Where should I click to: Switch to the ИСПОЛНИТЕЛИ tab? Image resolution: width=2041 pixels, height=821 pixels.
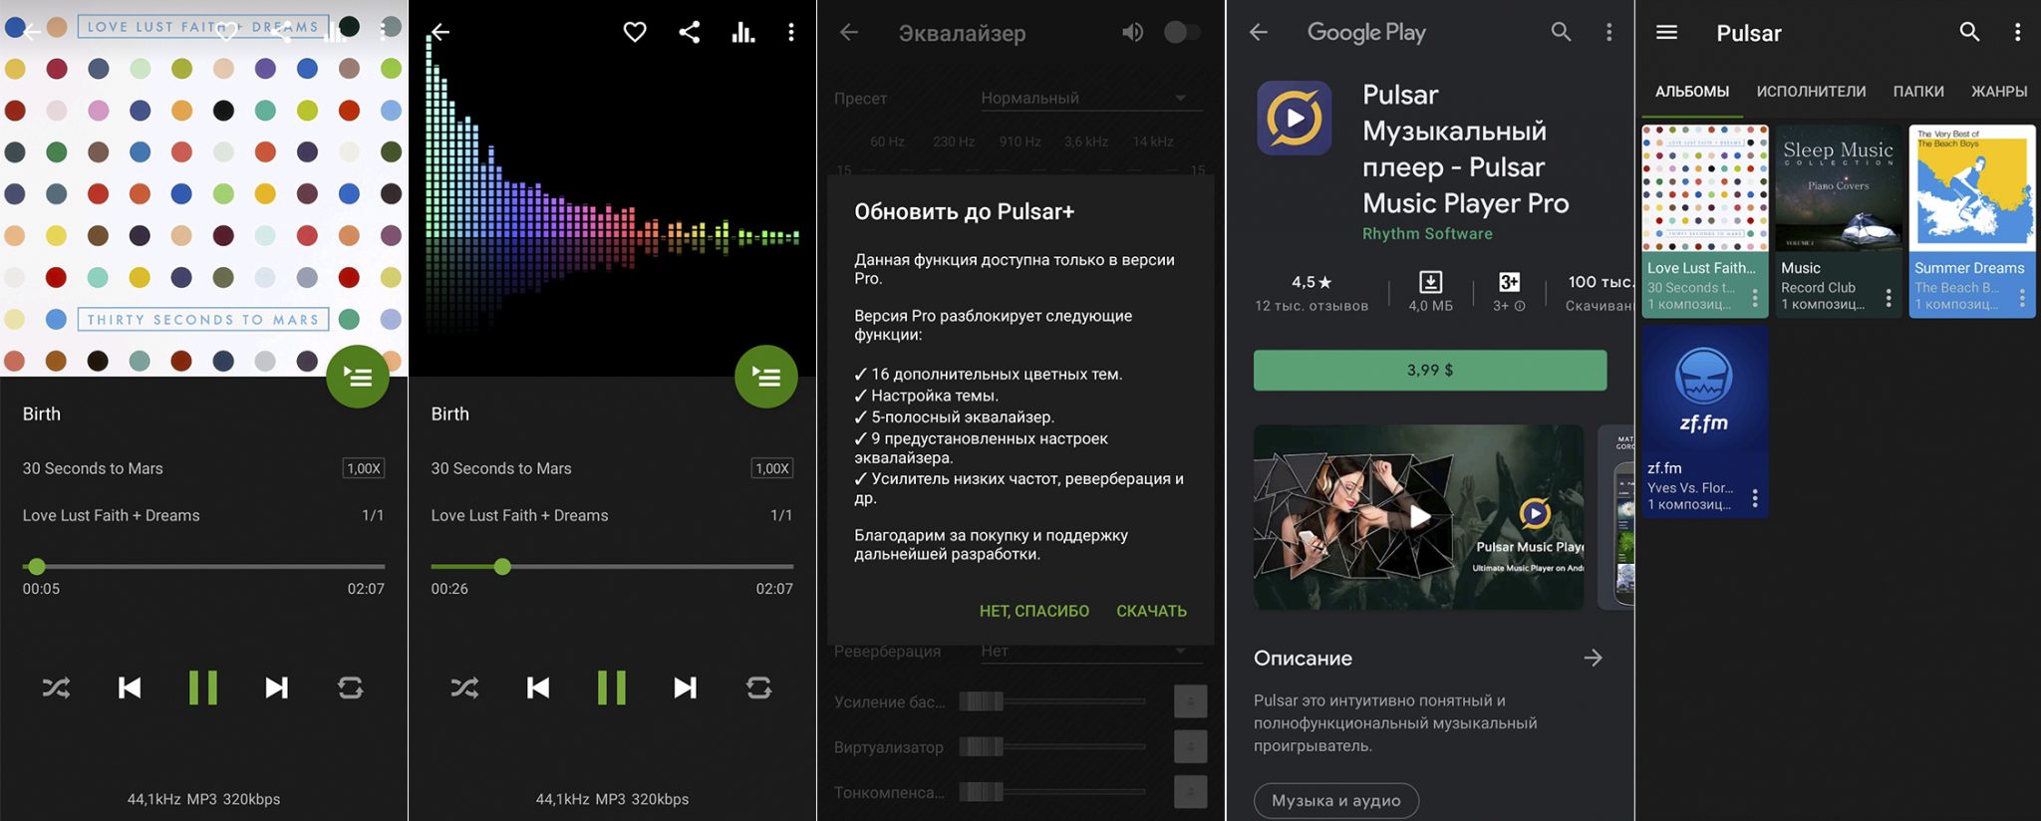click(x=1811, y=92)
